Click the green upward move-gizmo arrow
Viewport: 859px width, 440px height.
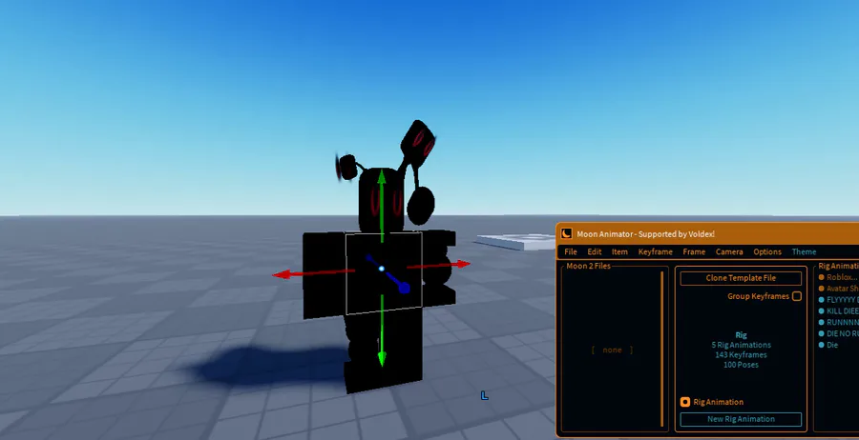point(382,178)
